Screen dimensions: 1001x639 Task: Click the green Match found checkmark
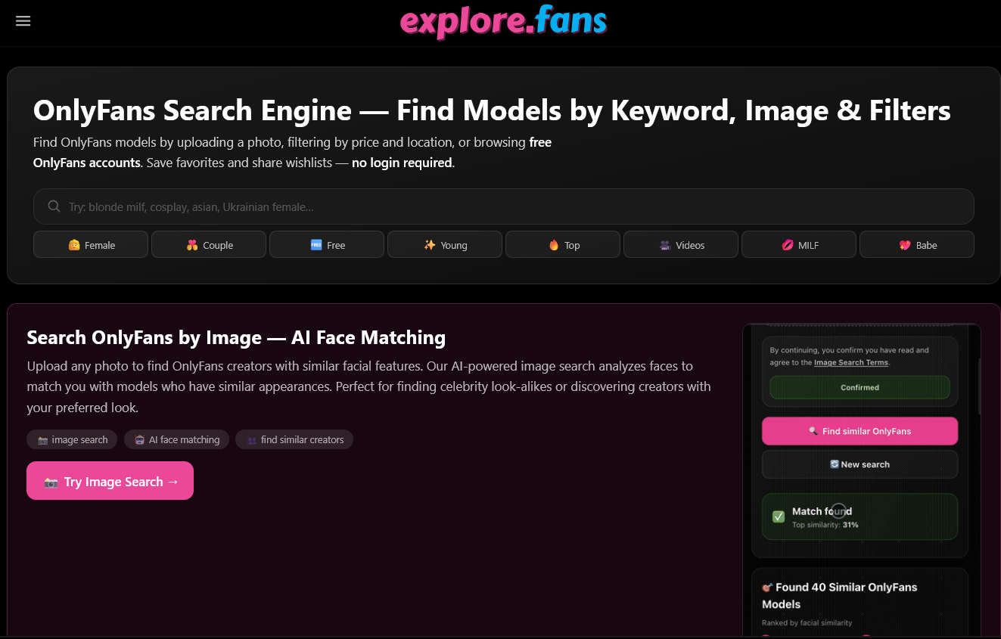coord(778,516)
